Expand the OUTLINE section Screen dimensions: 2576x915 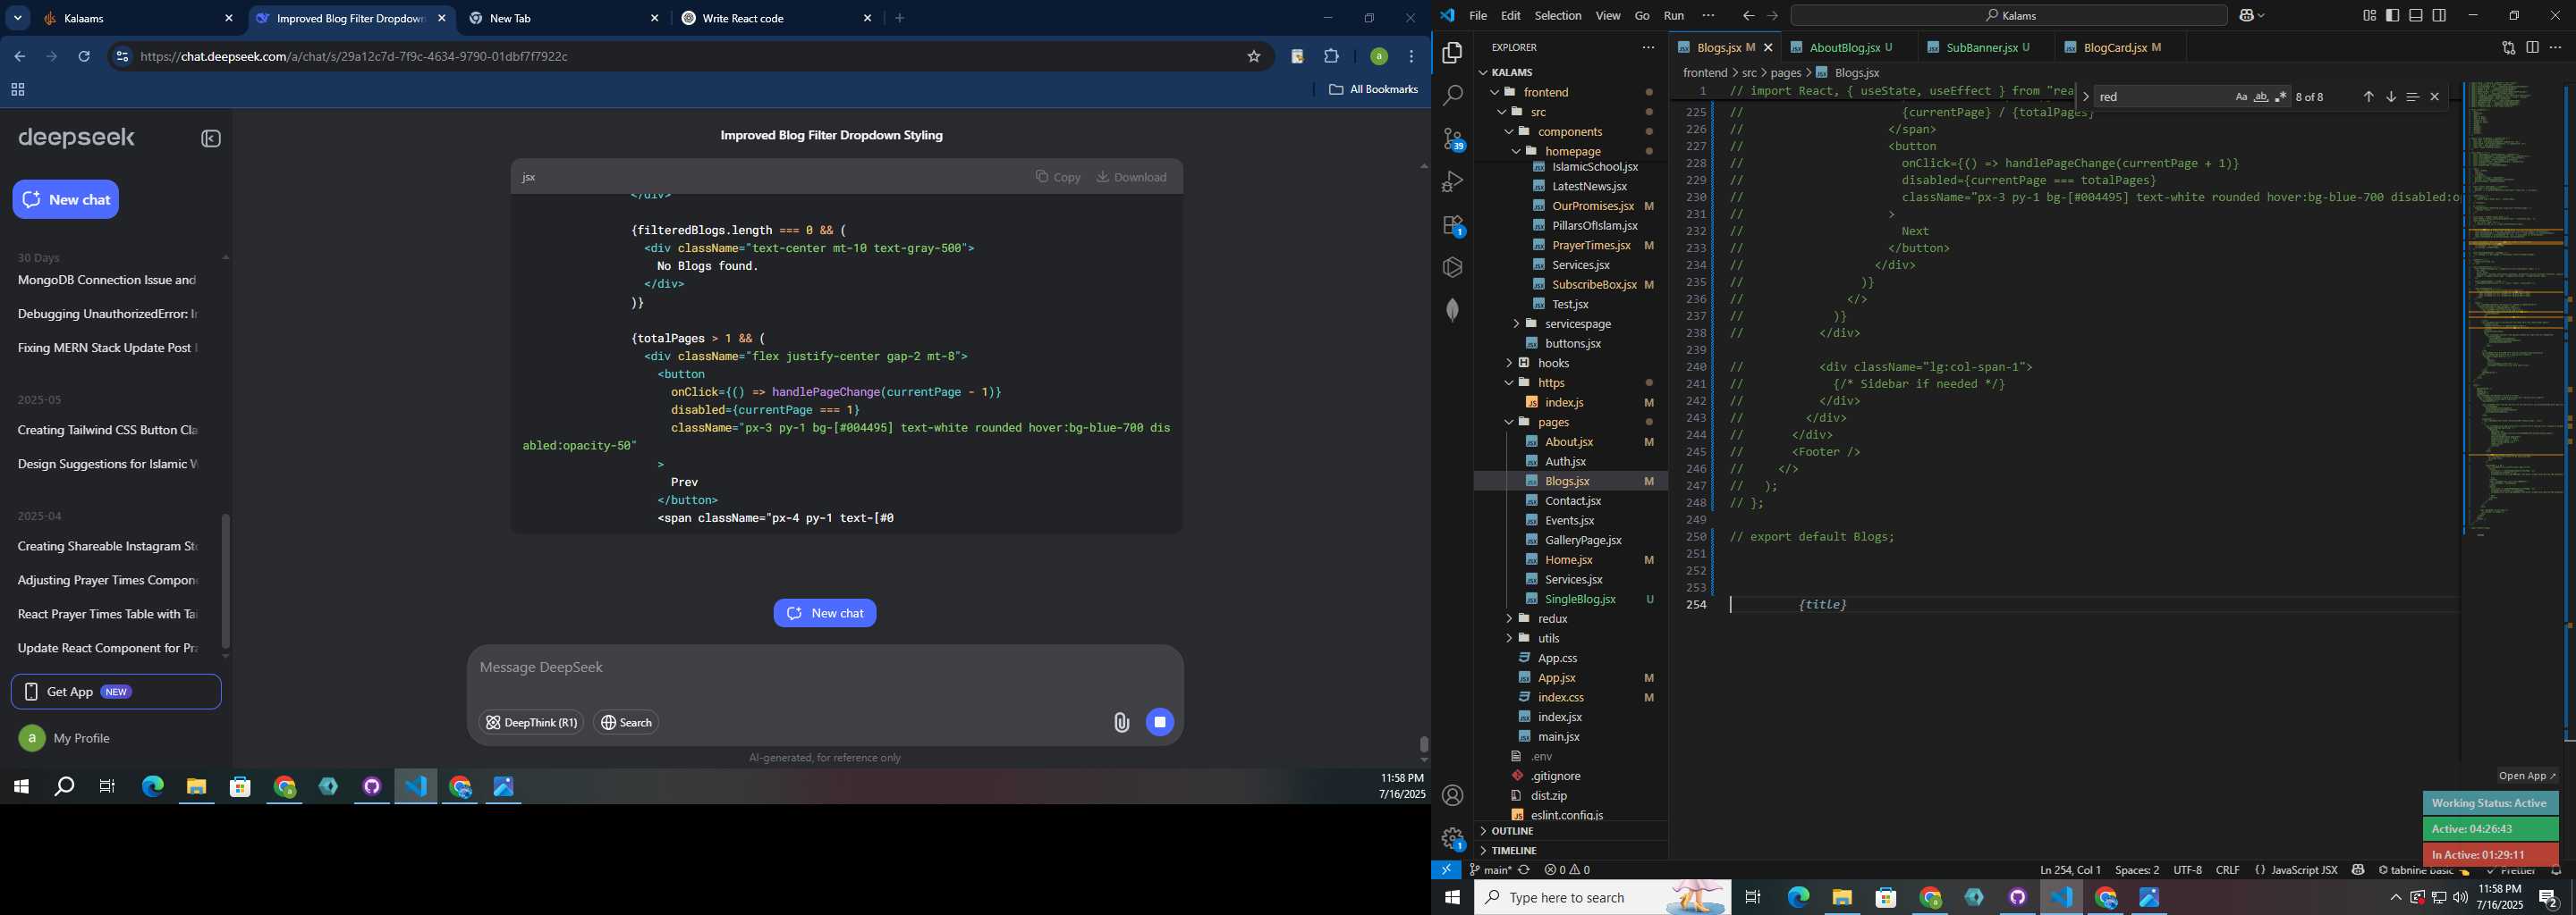(x=1570, y=831)
